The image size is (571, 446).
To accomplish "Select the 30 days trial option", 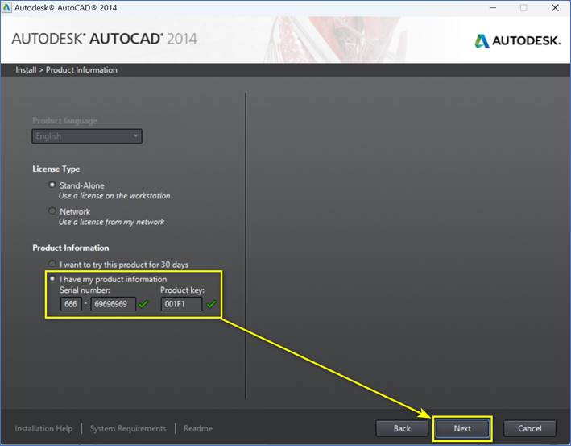I will click(52, 263).
